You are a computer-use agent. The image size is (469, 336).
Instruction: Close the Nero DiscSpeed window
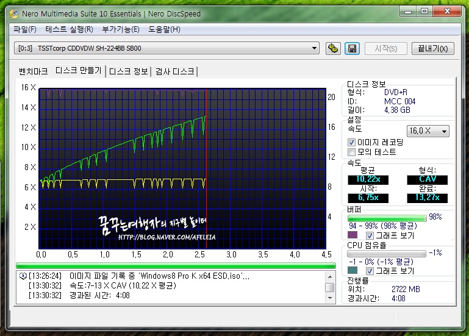click(x=447, y=12)
